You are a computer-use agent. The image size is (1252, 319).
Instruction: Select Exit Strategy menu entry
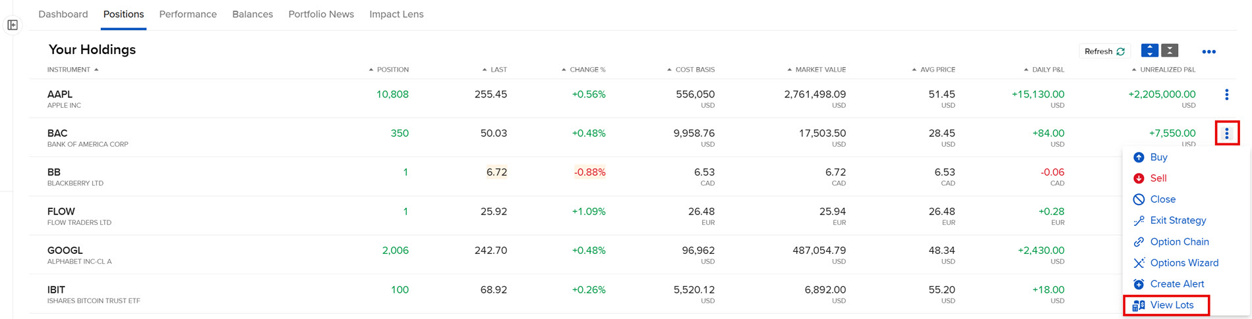(x=1177, y=220)
